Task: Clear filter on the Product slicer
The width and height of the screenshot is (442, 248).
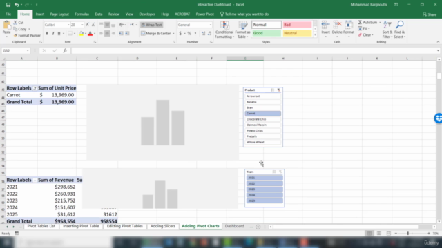Action: 279,90
